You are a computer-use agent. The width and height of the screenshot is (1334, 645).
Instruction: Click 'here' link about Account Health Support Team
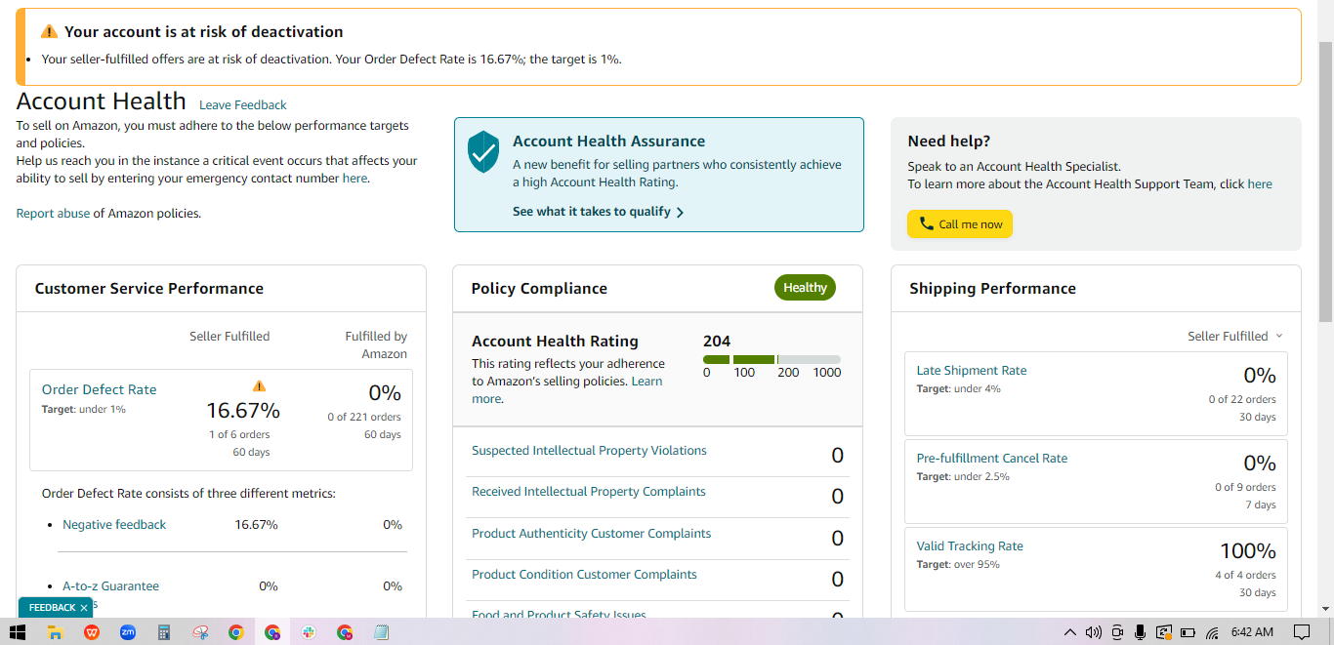coord(1260,183)
